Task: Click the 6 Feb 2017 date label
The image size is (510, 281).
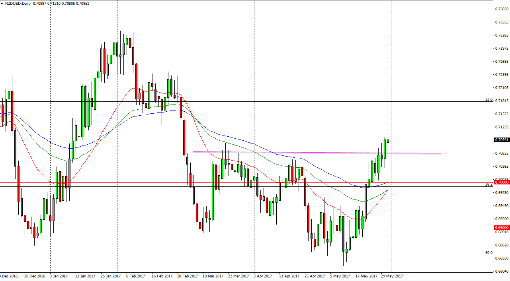Action: click(136, 276)
